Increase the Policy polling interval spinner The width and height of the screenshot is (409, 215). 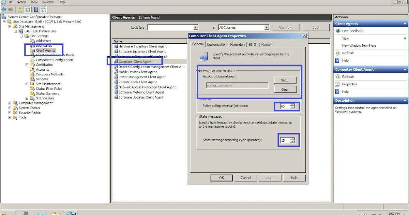coord(292,105)
